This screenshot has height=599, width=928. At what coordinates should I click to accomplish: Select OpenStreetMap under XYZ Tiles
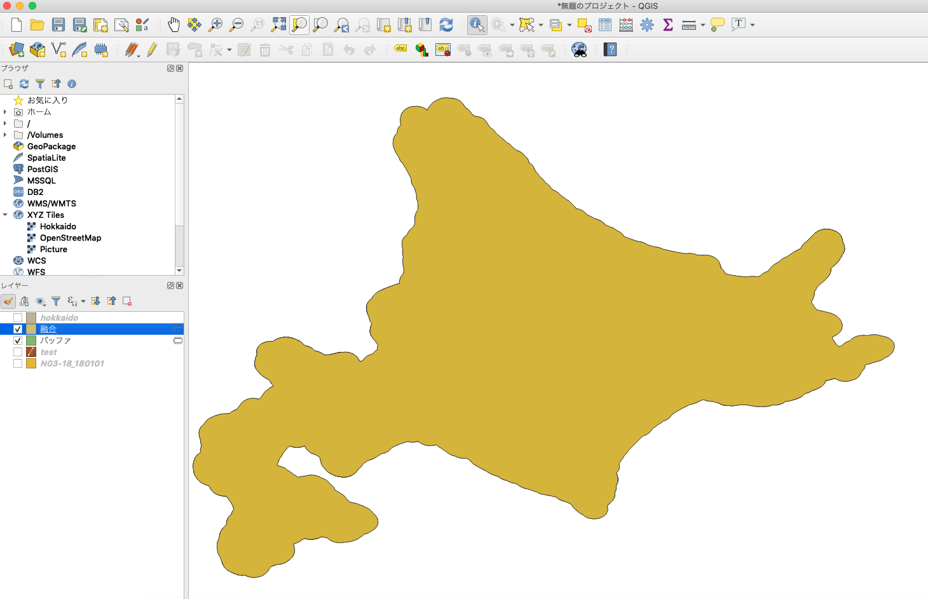[71, 238]
